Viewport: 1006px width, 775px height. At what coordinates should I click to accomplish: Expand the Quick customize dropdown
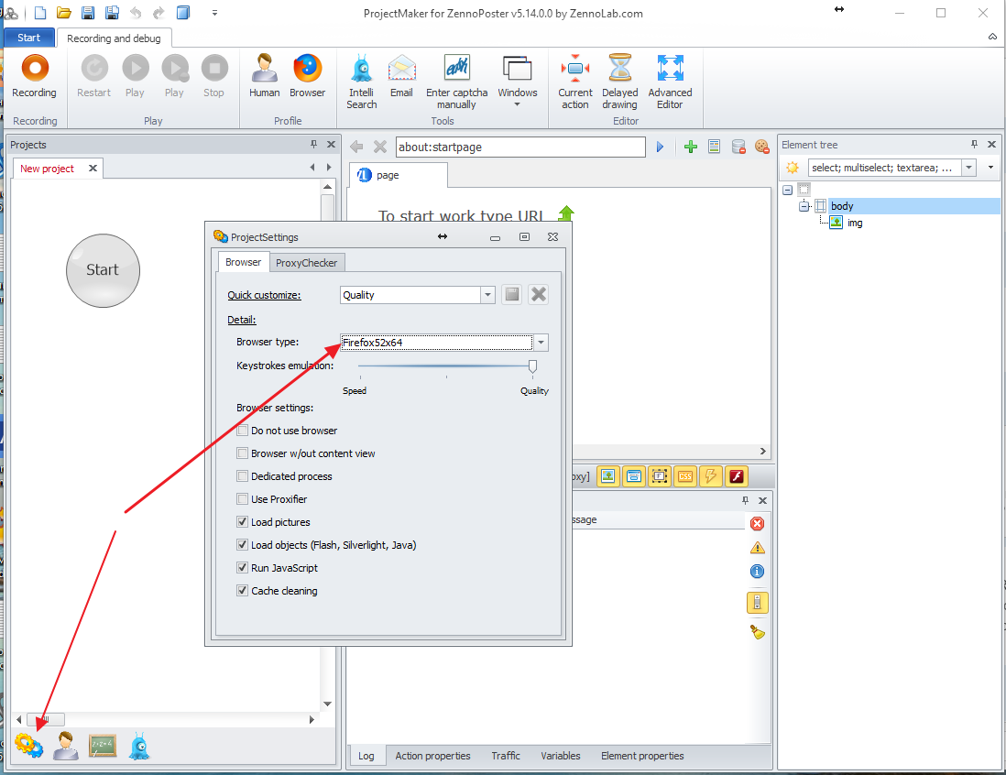click(487, 295)
